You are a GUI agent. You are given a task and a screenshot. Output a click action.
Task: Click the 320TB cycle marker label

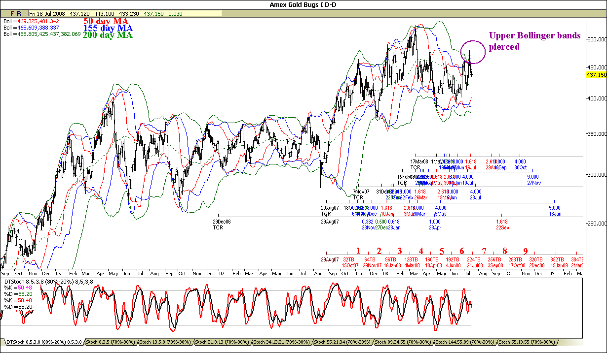pyautogui.click(x=536, y=259)
